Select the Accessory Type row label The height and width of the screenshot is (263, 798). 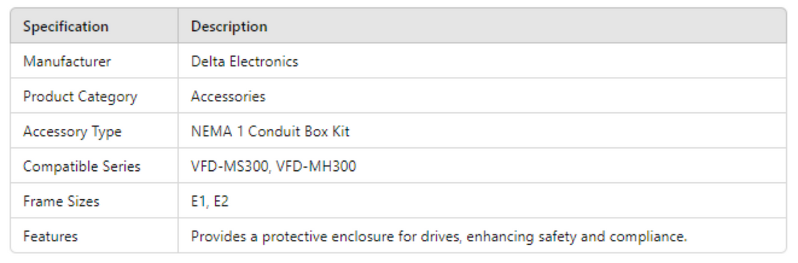(x=72, y=131)
